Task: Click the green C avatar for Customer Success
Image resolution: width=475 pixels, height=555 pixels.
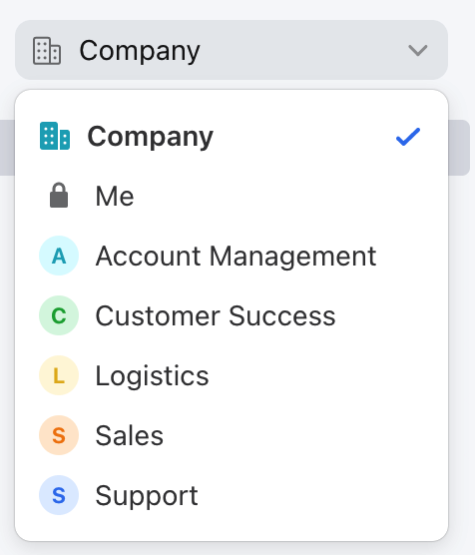Action: coord(59,315)
